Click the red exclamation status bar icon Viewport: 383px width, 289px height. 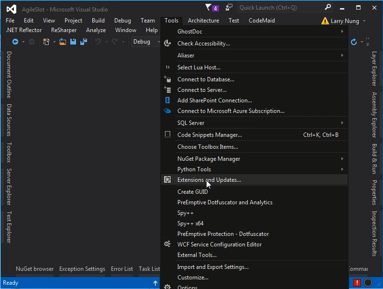pyautogui.click(x=357, y=283)
